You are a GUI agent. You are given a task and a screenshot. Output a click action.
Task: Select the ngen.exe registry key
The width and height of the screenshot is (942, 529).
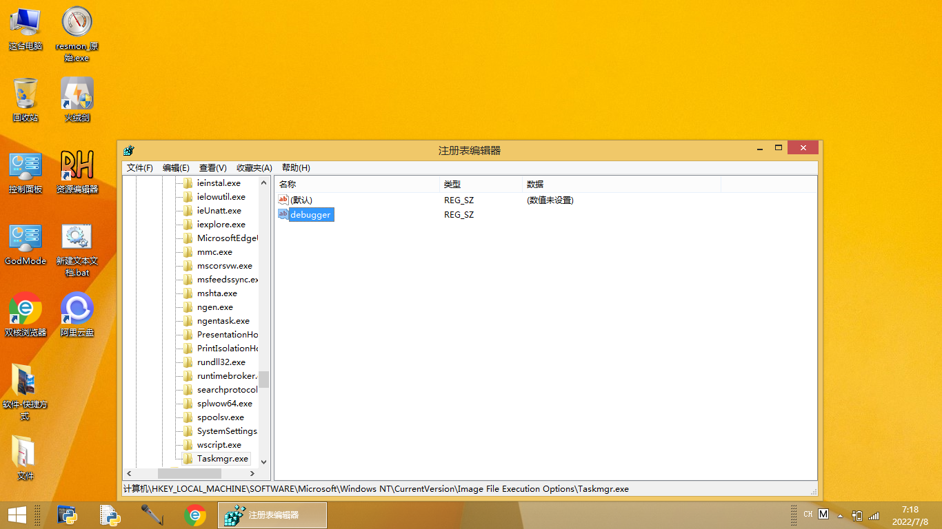(214, 307)
